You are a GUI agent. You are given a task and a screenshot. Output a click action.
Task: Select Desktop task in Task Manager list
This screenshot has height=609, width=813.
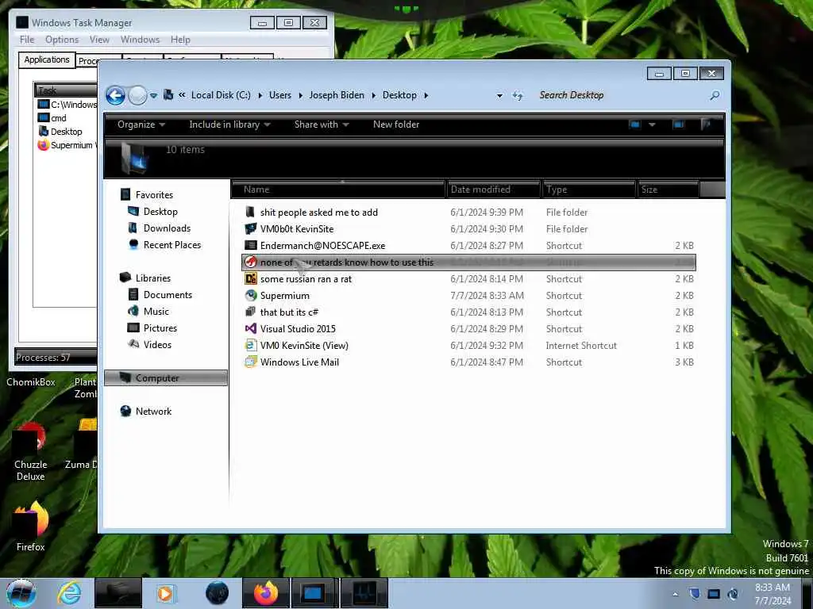[x=66, y=132]
